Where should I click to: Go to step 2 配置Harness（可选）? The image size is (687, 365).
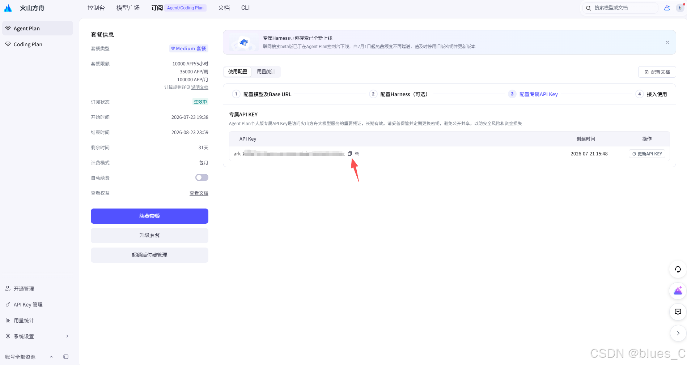[399, 94]
